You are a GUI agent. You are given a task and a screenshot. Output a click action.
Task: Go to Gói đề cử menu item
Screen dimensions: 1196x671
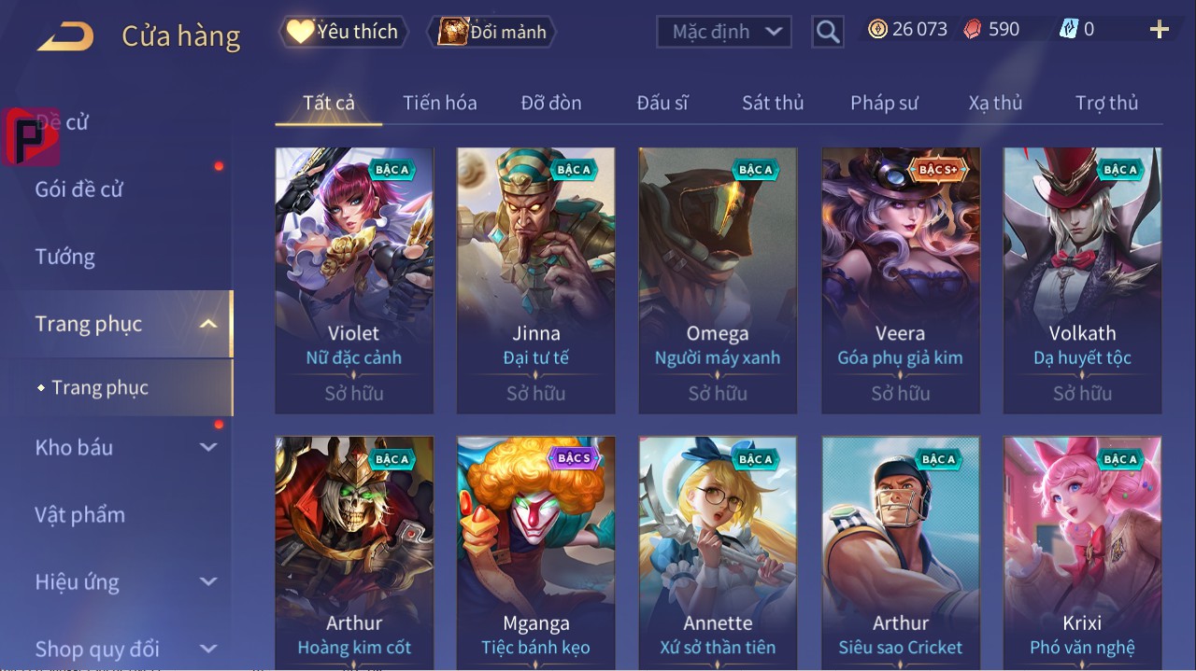(x=79, y=189)
